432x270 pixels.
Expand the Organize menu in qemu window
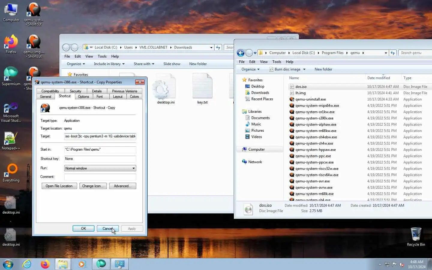point(250,69)
